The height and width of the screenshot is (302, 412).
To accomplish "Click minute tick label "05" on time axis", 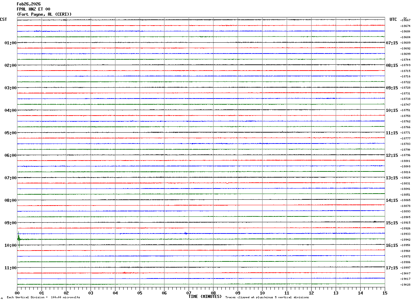I will [x=140, y=293].
